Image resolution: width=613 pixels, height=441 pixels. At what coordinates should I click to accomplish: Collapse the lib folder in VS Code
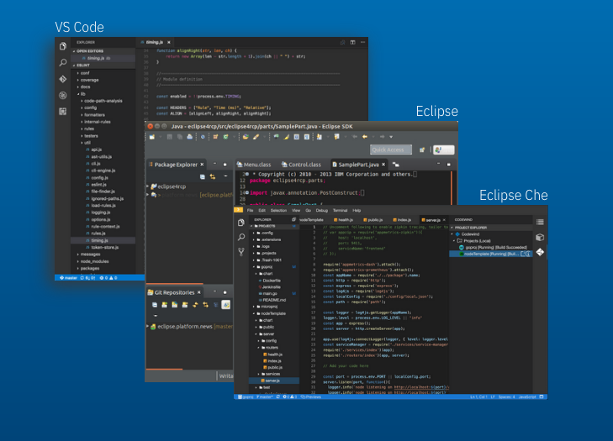click(x=82, y=94)
